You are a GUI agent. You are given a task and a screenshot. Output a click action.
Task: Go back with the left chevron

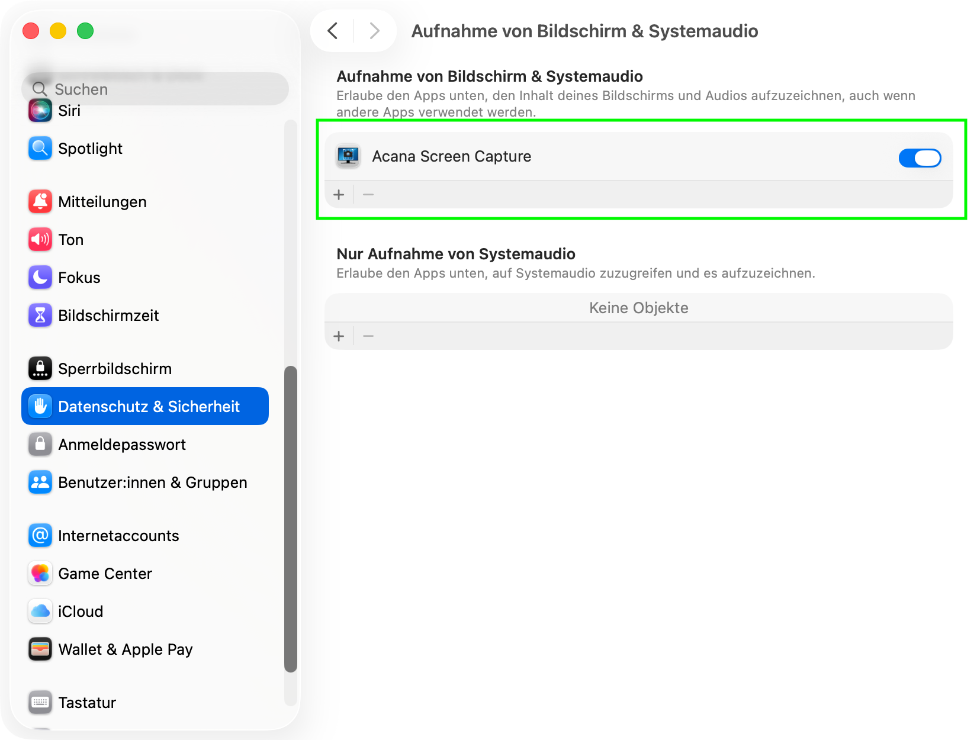(x=333, y=31)
